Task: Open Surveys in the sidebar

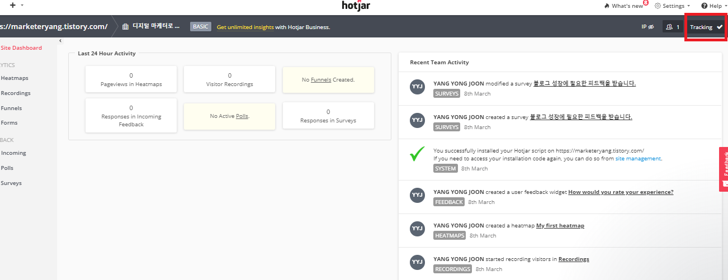Action: 11,183
